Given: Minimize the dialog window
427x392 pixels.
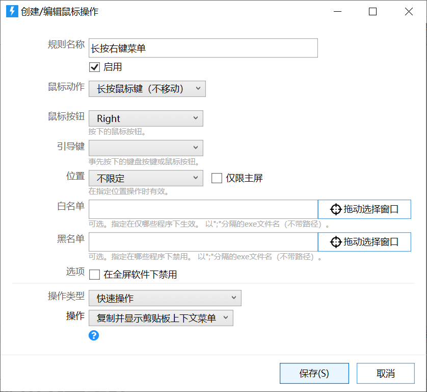Looking at the screenshot, I should pos(337,11).
